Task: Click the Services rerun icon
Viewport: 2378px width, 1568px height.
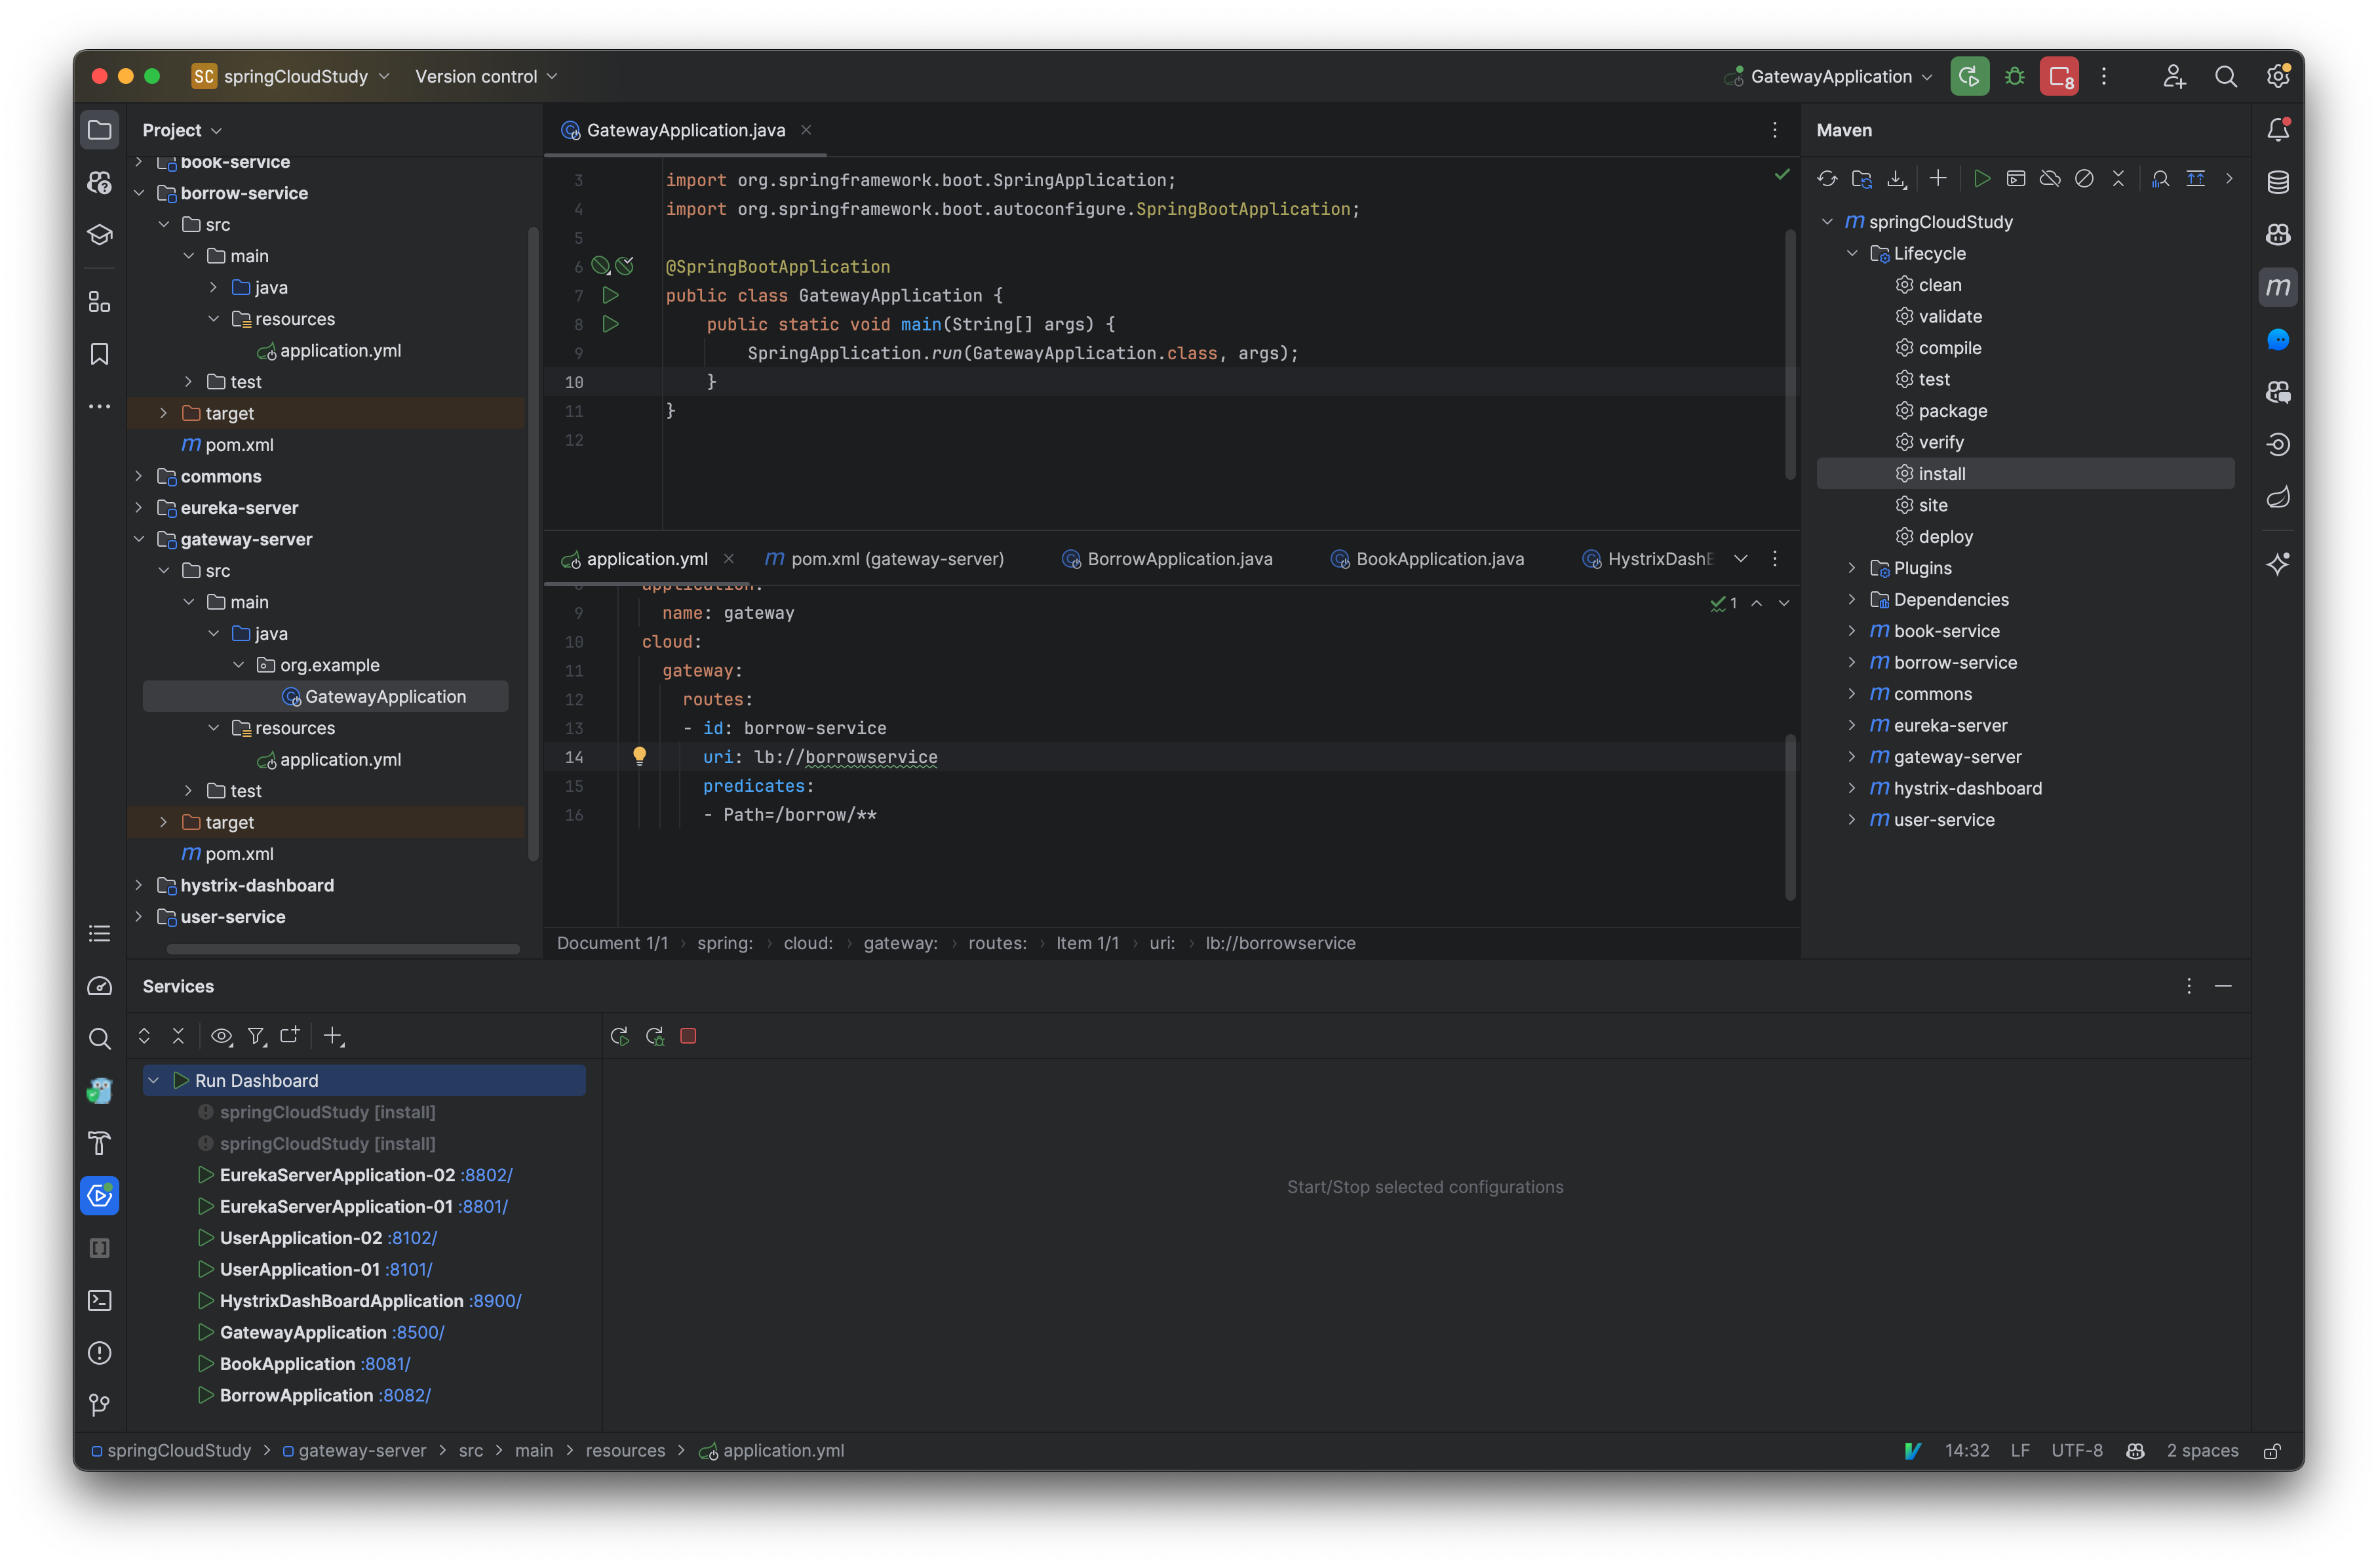Action: 619,1036
